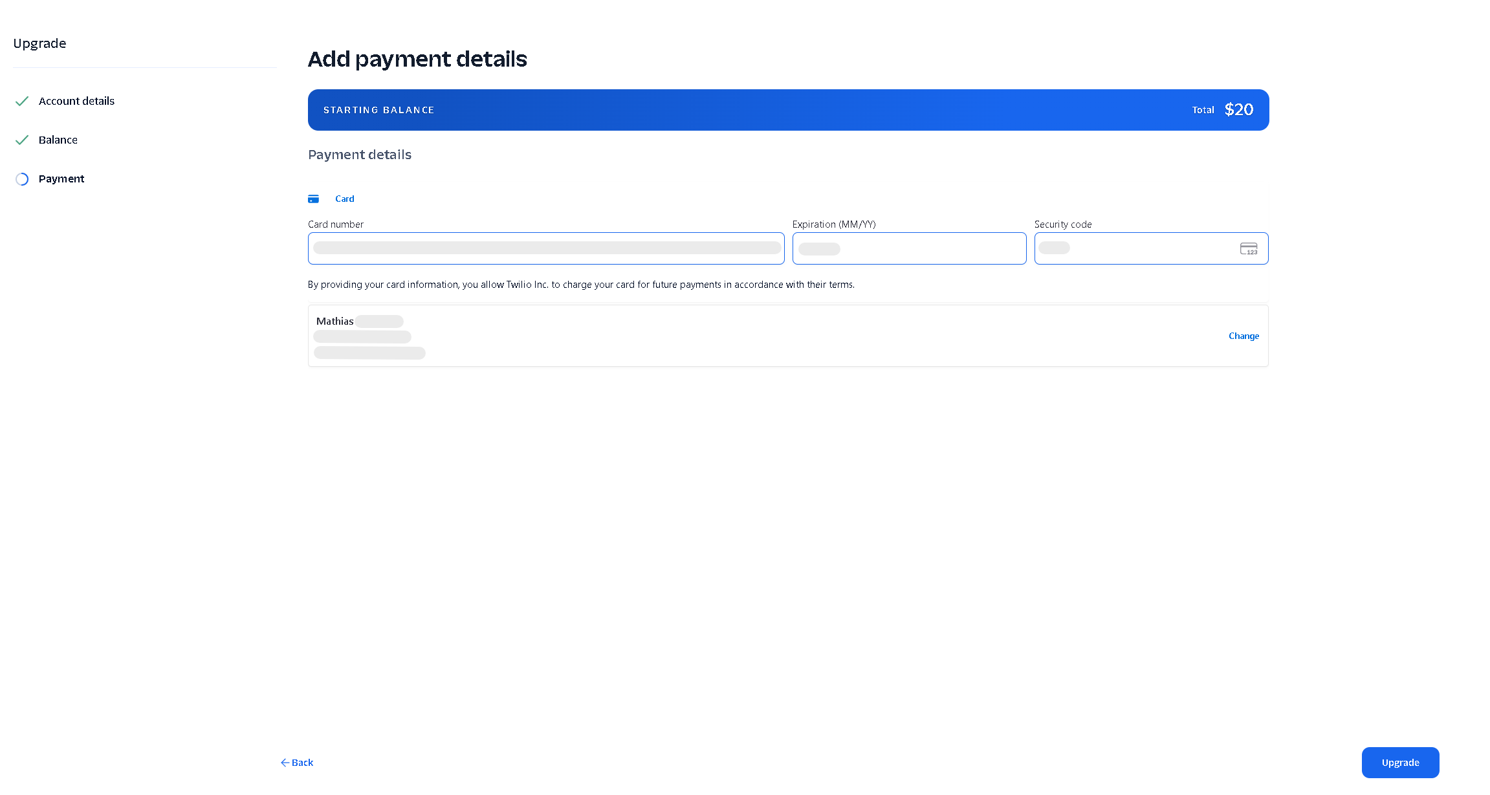1490x795 pixels.
Task: Click the Security code label
Action: [1063, 224]
